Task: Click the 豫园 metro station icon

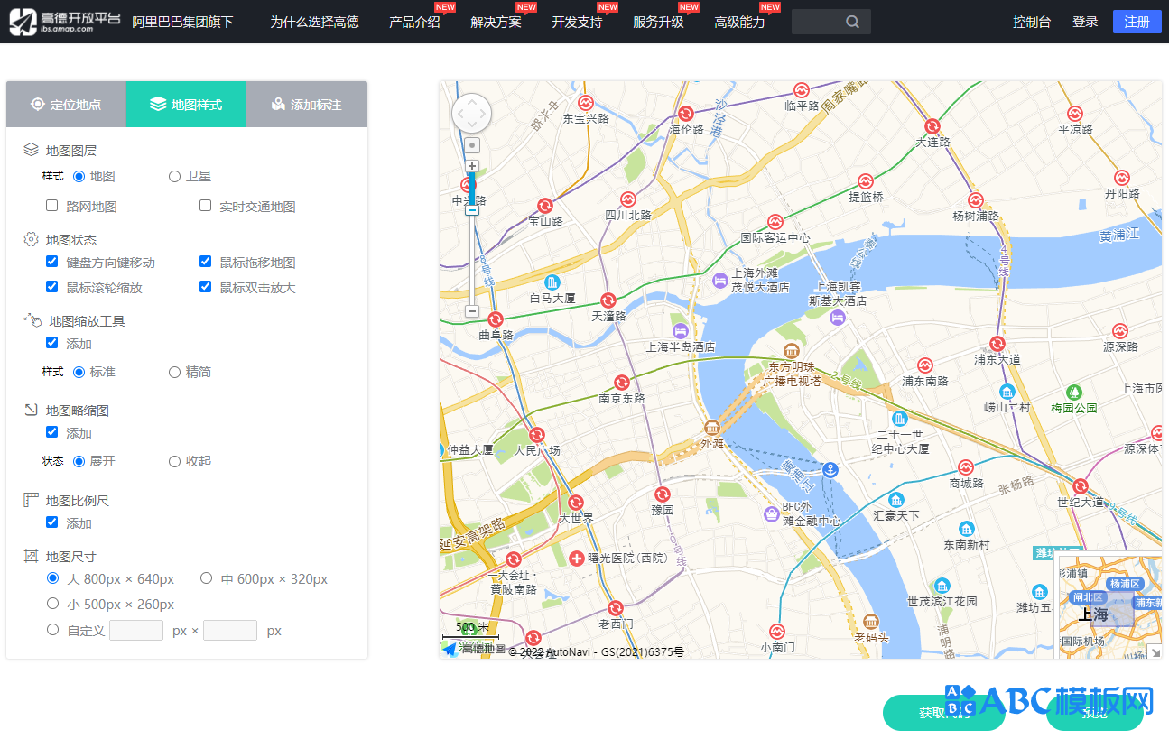Action: coord(663,494)
